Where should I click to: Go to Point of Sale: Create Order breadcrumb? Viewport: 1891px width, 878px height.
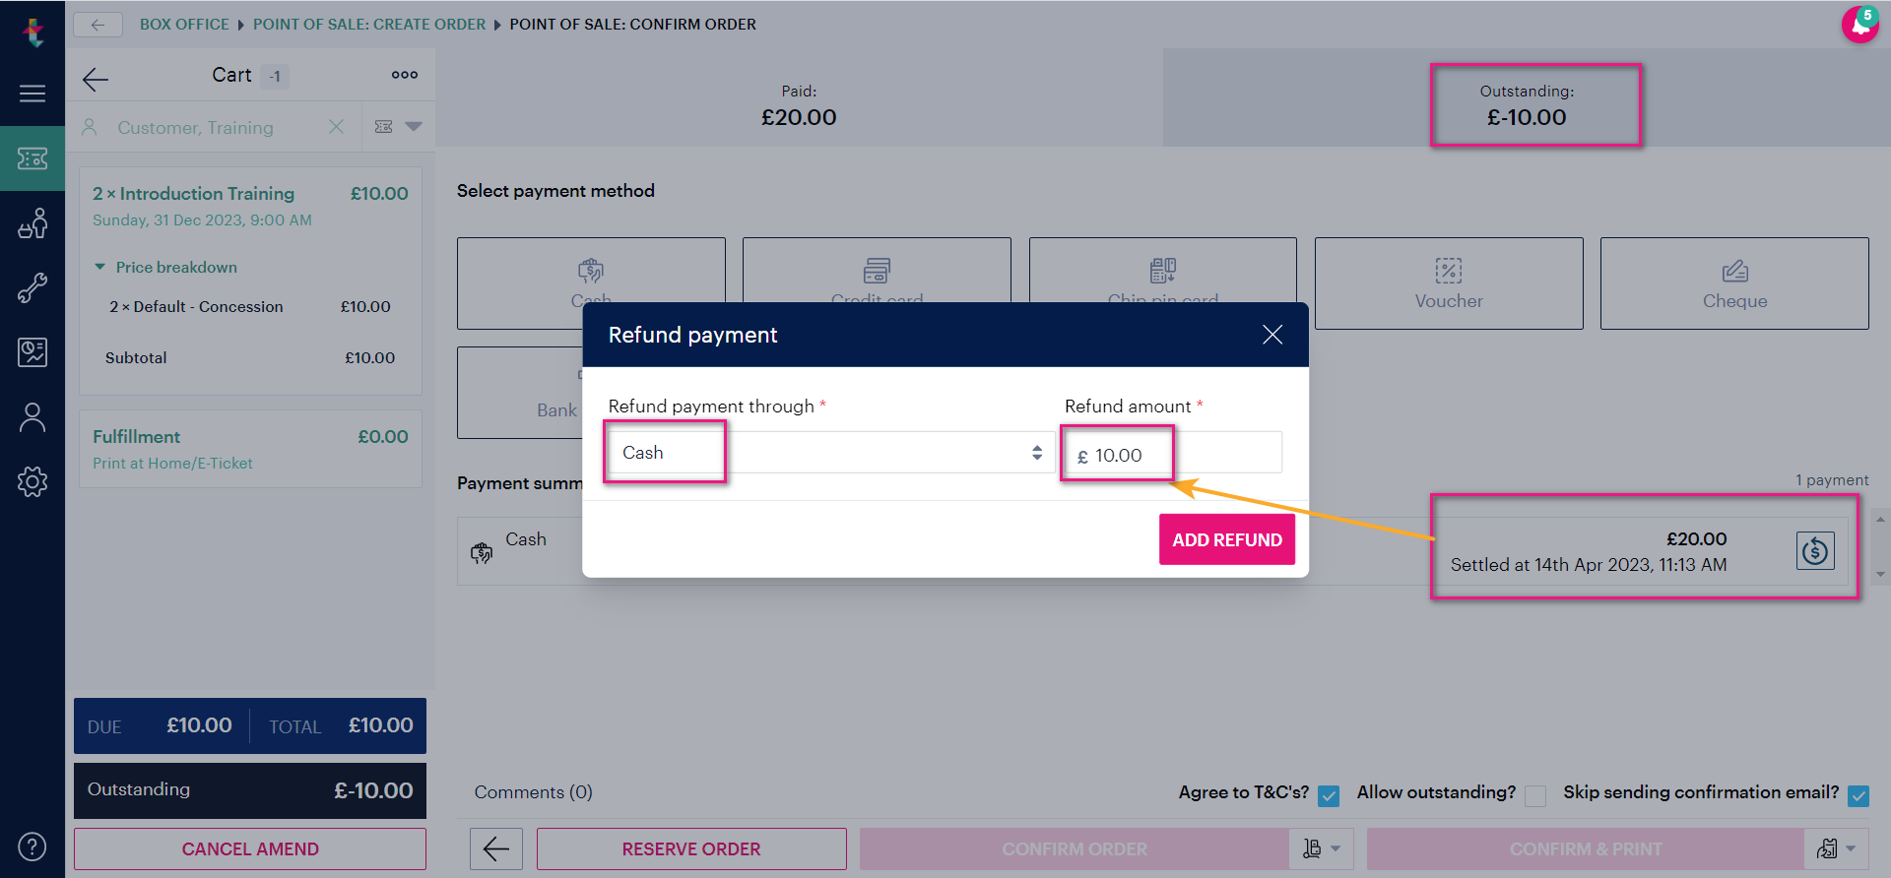369,25
